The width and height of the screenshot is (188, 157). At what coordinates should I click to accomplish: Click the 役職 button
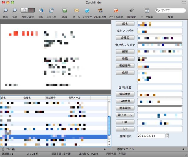tap(125, 59)
